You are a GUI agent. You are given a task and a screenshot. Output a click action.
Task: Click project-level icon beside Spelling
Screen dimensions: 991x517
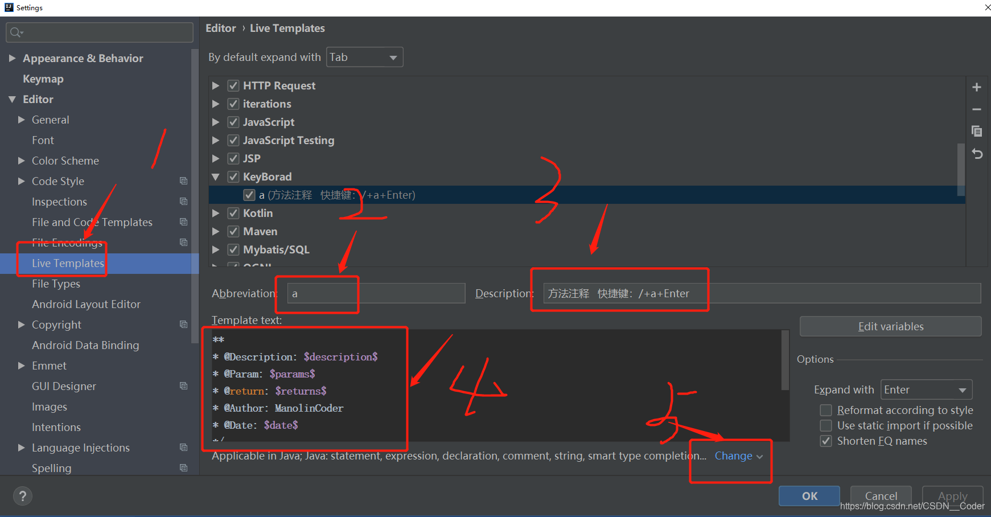pyautogui.click(x=183, y=468)
